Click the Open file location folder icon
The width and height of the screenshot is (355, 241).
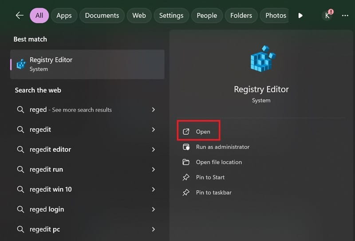tap(186, 162)
